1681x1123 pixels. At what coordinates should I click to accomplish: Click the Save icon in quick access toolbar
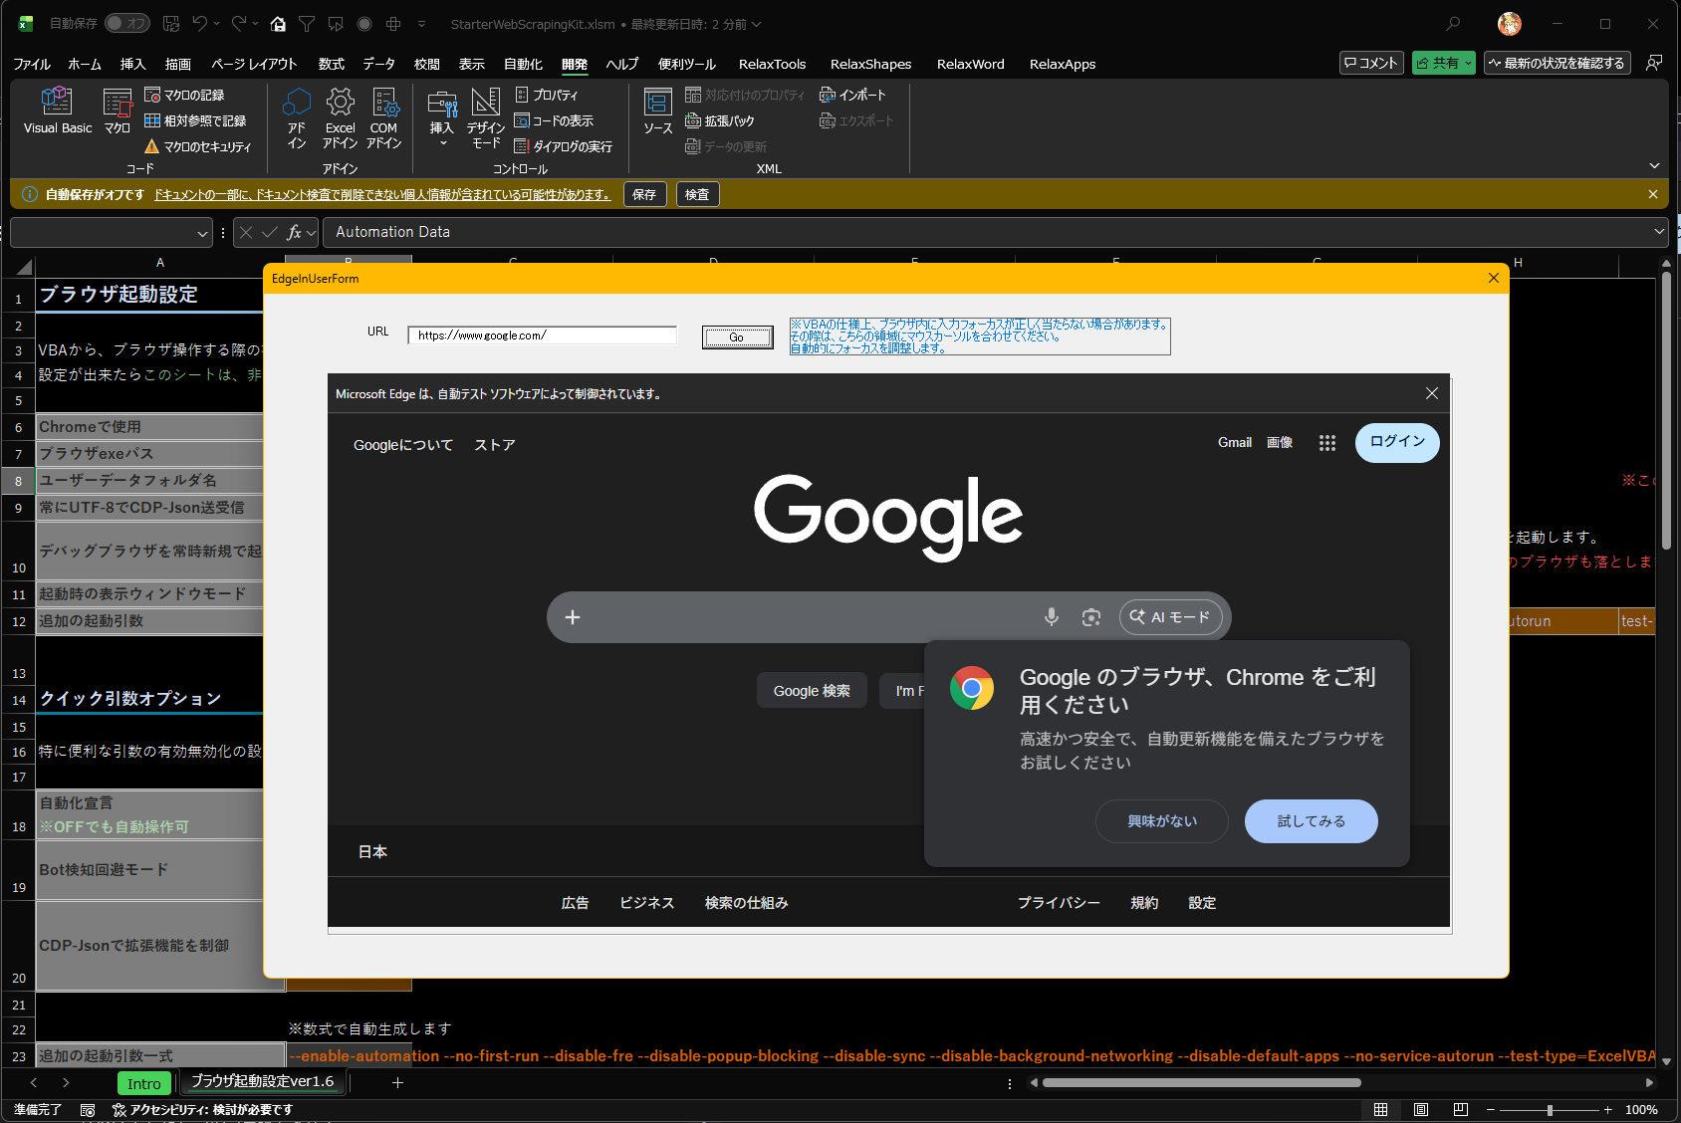click(x=170, y=23)
